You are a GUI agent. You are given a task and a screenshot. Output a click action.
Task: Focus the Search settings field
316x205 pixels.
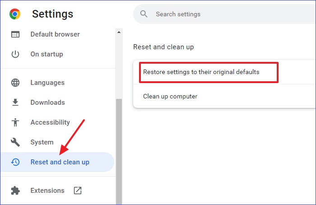pos(226,14)
